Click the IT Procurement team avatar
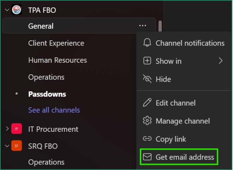 click(x=16, y=129)
